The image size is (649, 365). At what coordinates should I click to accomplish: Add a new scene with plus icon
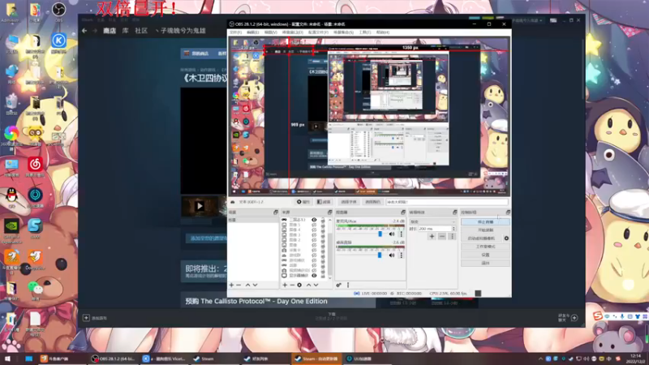(x=231, y=286)
